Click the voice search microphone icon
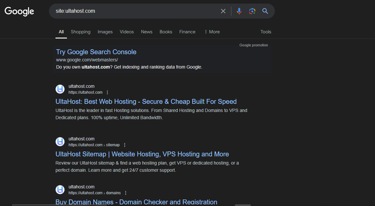This screenshot has height=206, width=375. coord(239,11)
